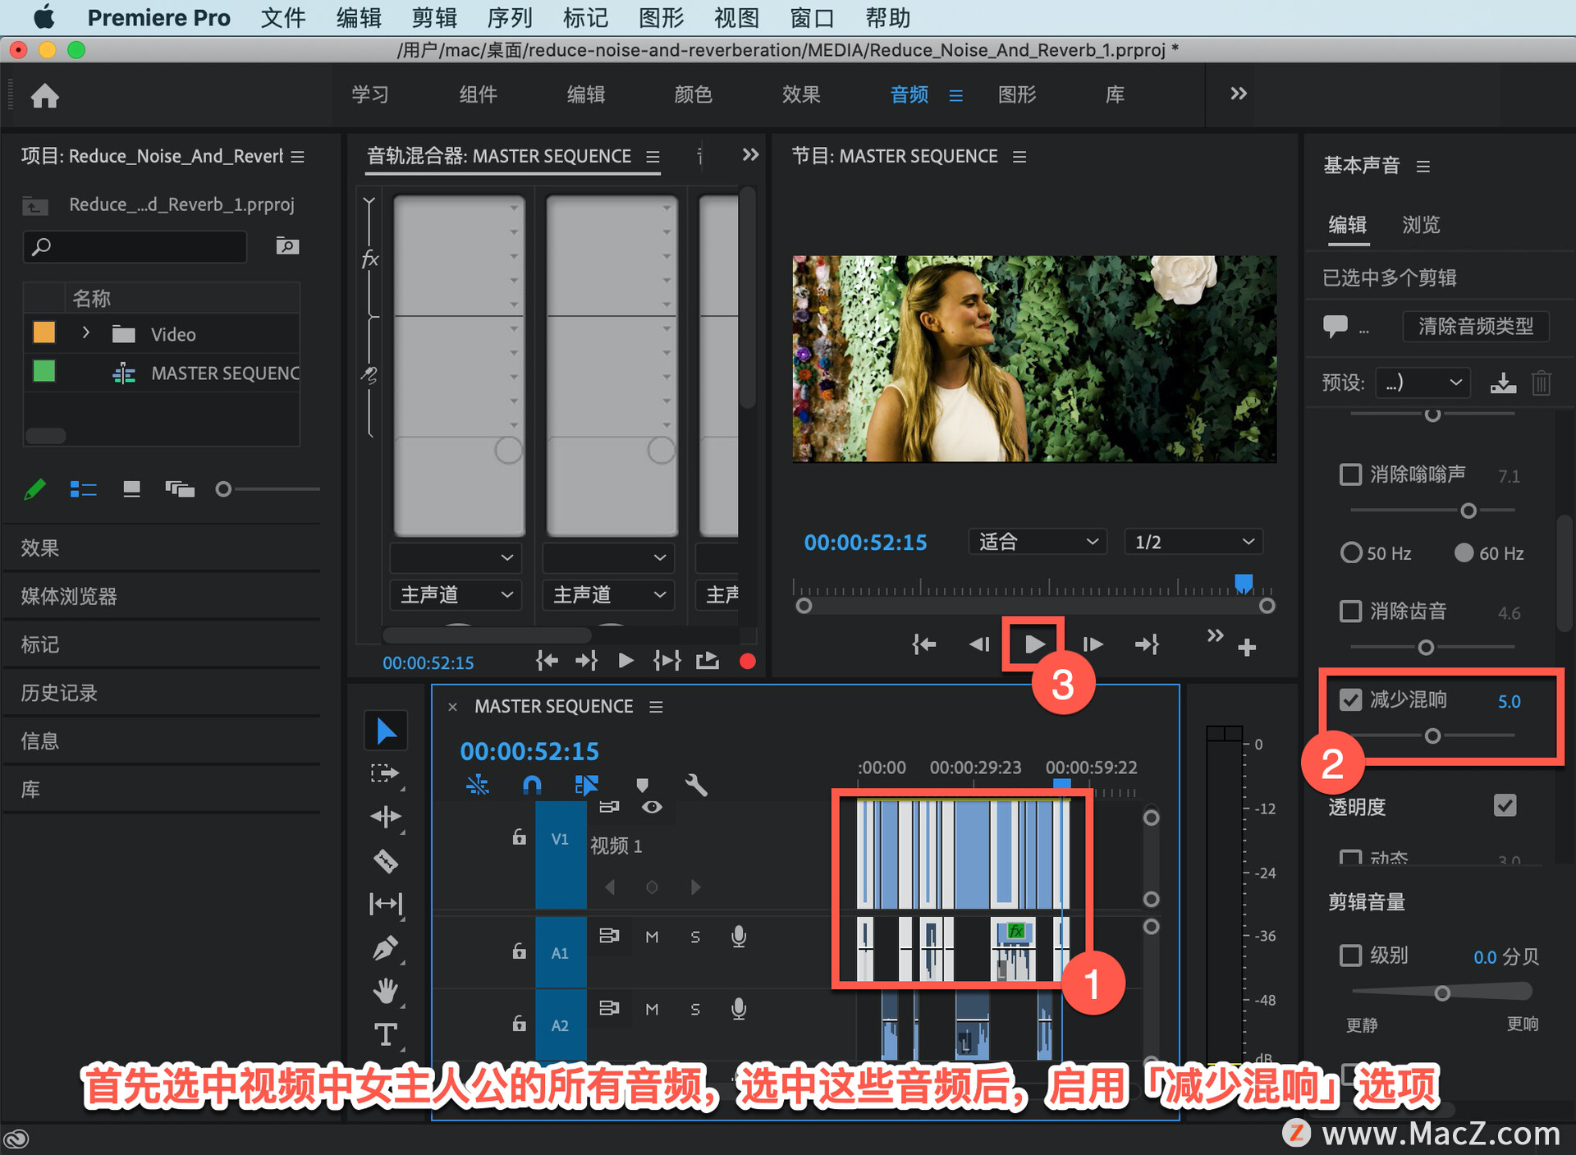Click the pencil icon in project panel
The width and height of the screenshot is (1576, 1155).
[34, 489]
